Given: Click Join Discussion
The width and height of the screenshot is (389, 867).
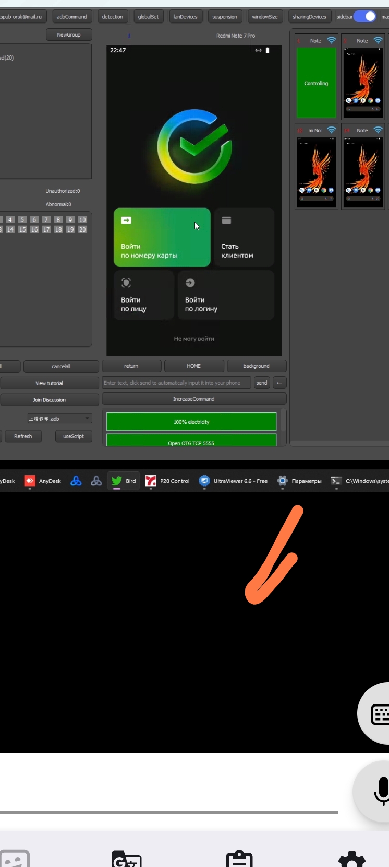Looking at the screenshot, I should 50,400.
